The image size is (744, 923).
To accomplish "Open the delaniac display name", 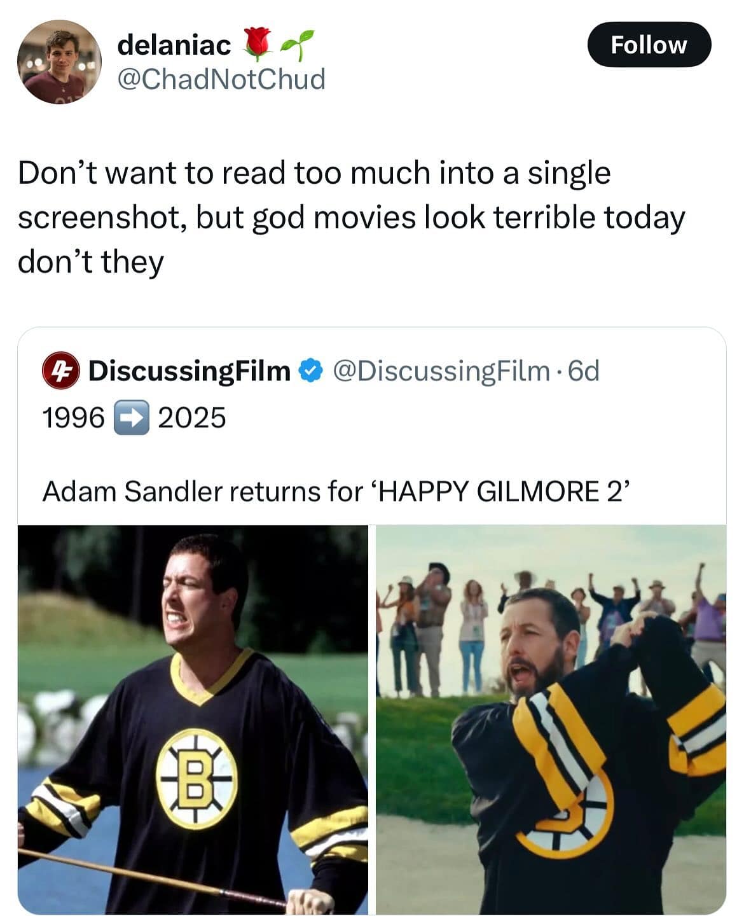I will 174,44.
